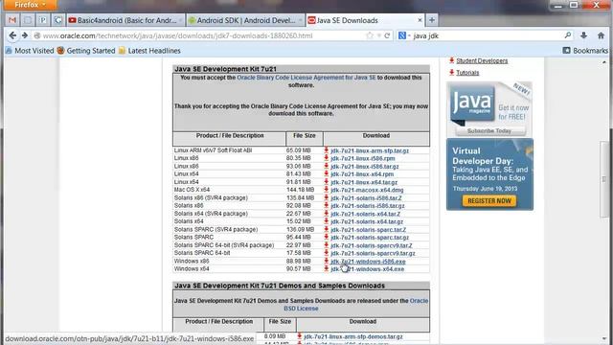Go forward to next page

coord(25,35)
